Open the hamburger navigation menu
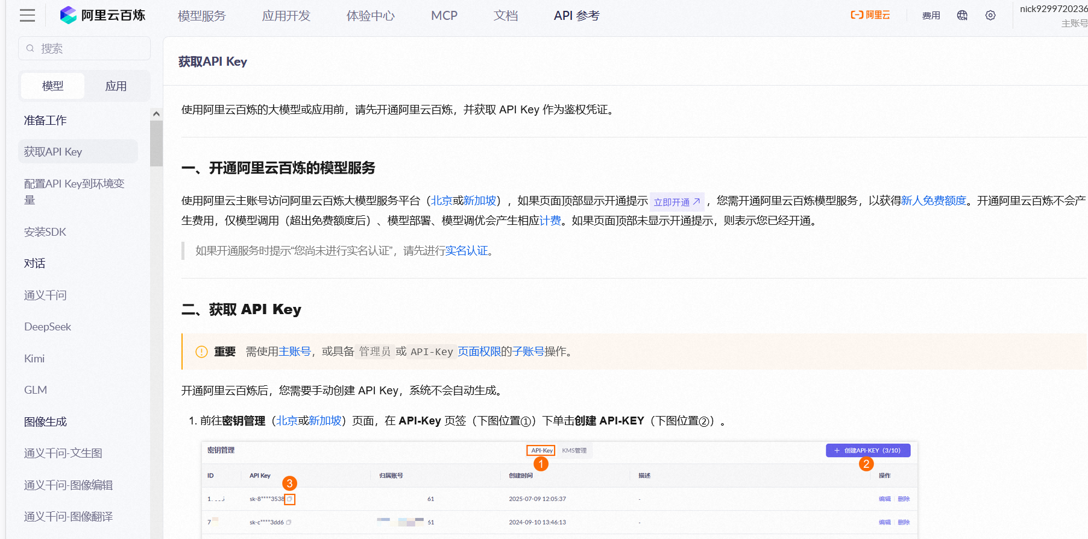The image size is (1088, 539). 27,16
